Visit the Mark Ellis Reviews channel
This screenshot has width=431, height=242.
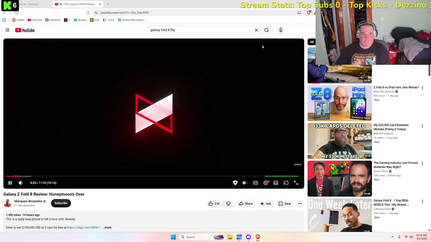(384, 92)
